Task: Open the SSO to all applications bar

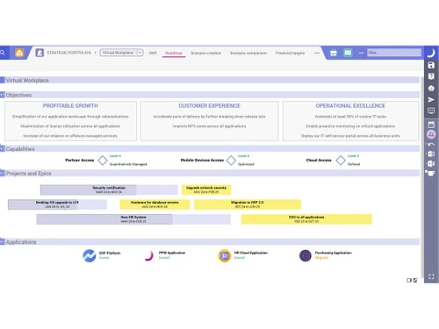Action: click(306, 219)
